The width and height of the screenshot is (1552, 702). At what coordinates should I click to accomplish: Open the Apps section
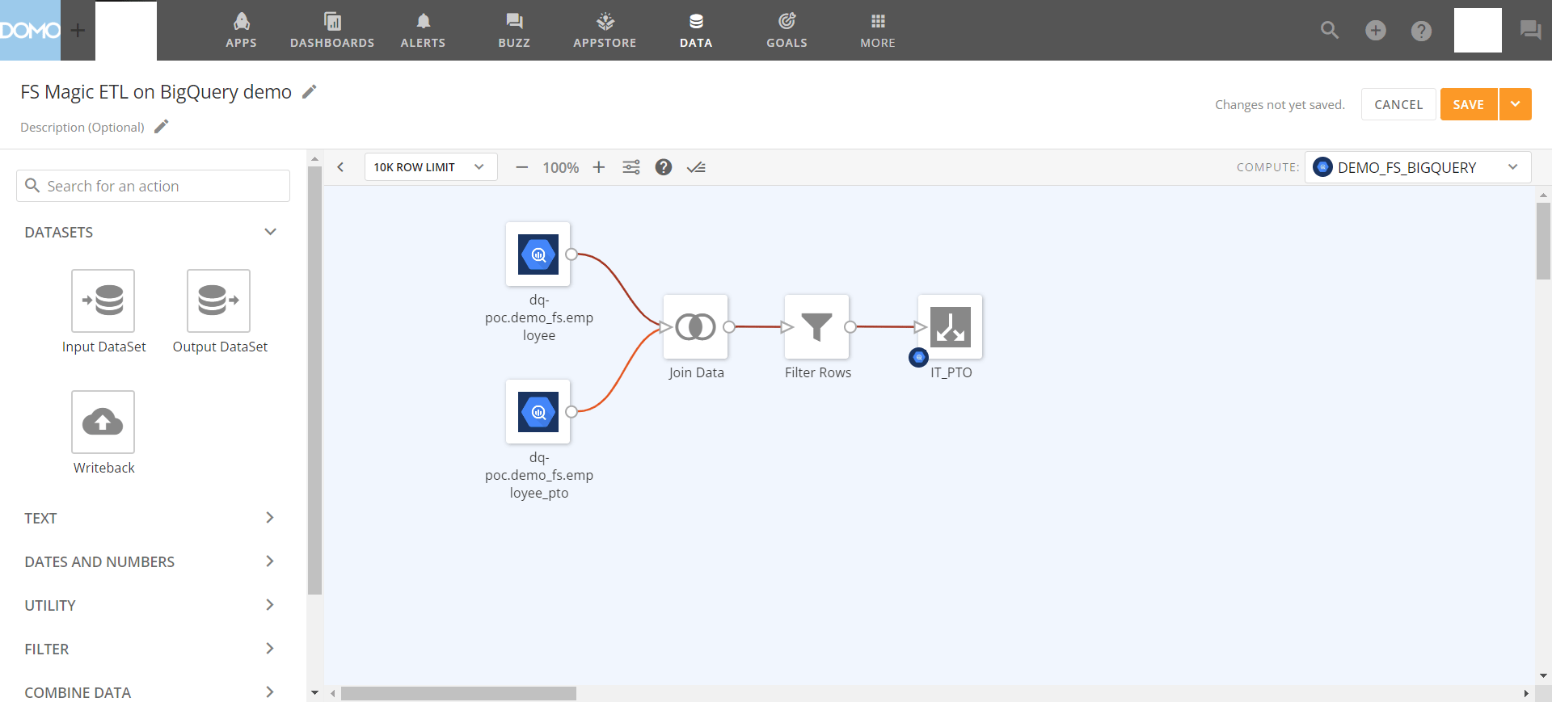pyautogui.click(x=241, y=30)
